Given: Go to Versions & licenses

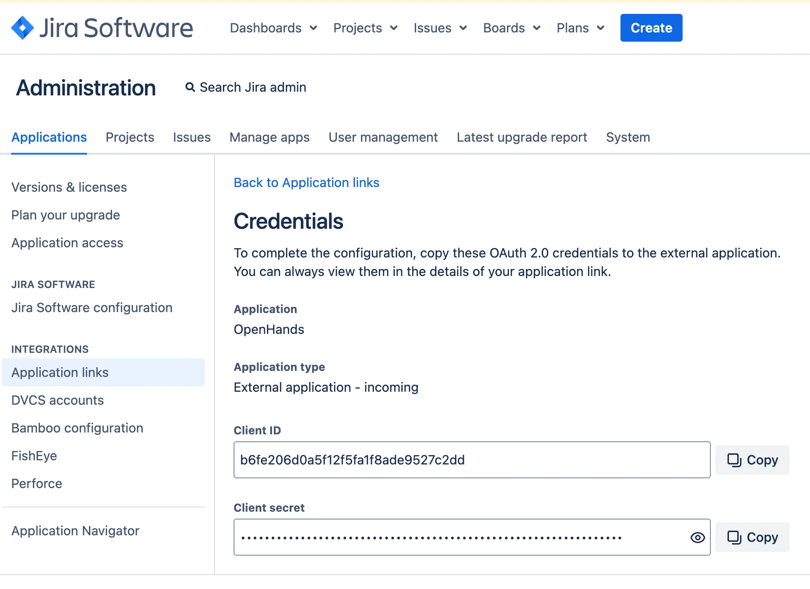Looking at the screenshot, I should click(69, 187).
